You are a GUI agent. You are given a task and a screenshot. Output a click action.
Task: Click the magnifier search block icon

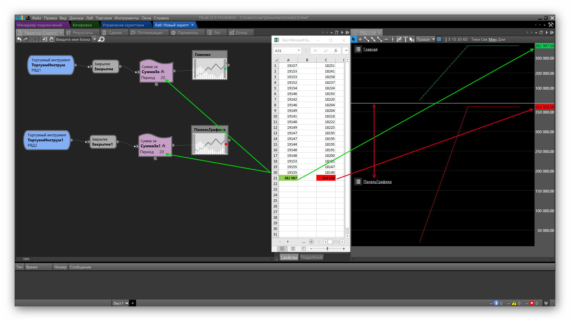(101, 39)
